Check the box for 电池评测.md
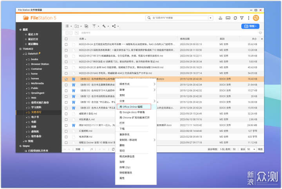This screenshot has width=282, height=189. click(x=66, y=137)
